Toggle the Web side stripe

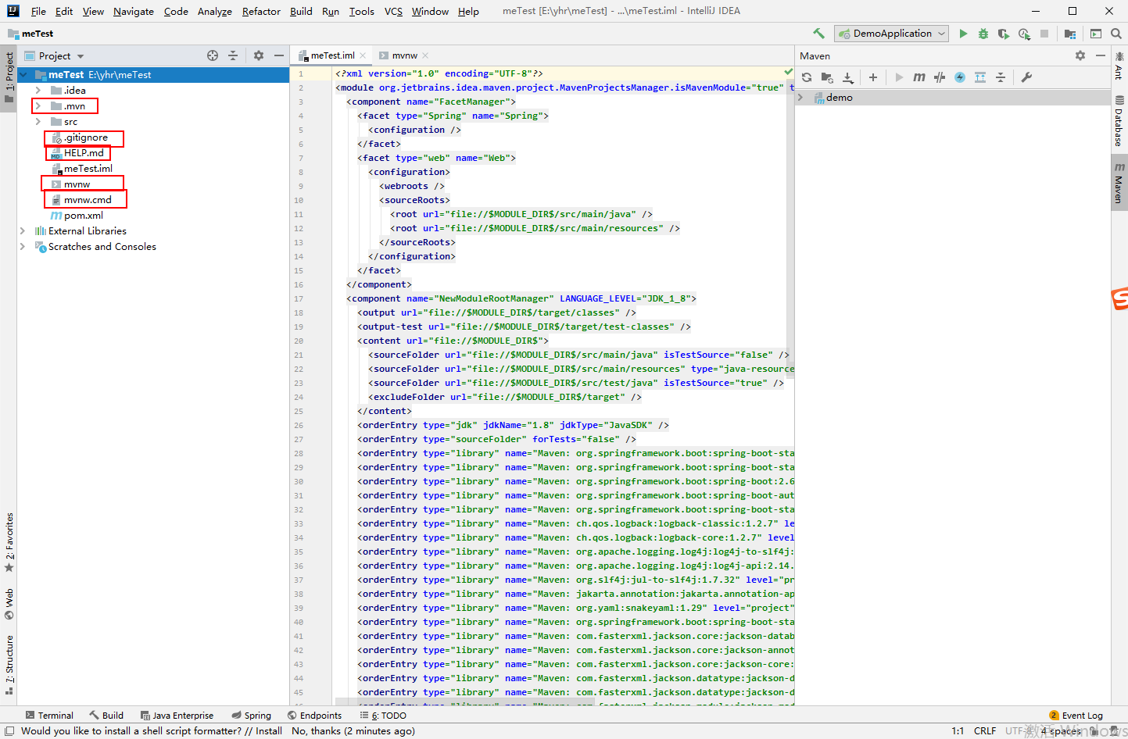(x=9, y=604)
